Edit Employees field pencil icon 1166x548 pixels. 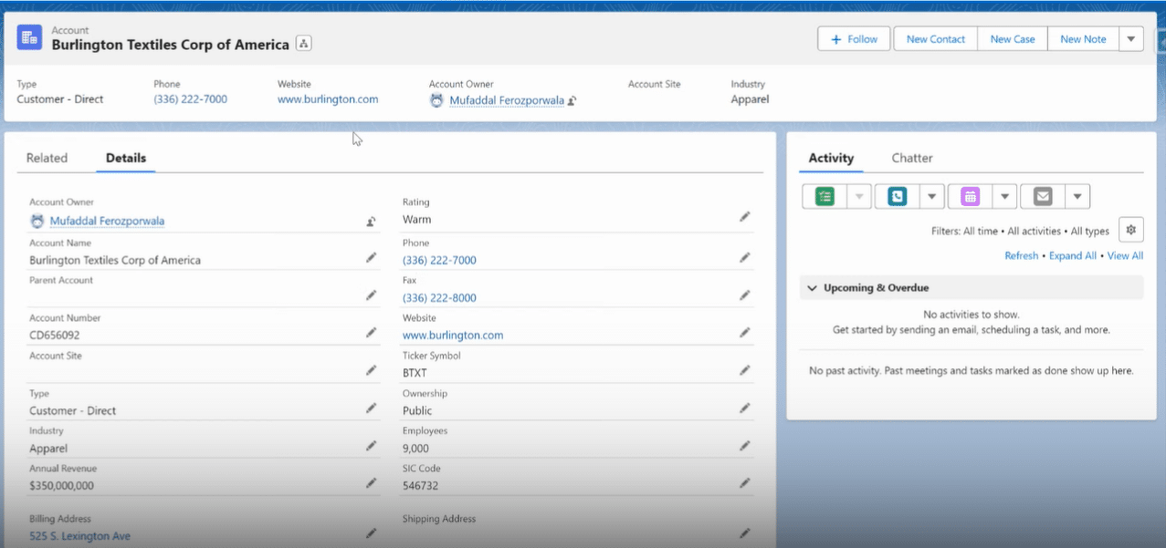745,446
